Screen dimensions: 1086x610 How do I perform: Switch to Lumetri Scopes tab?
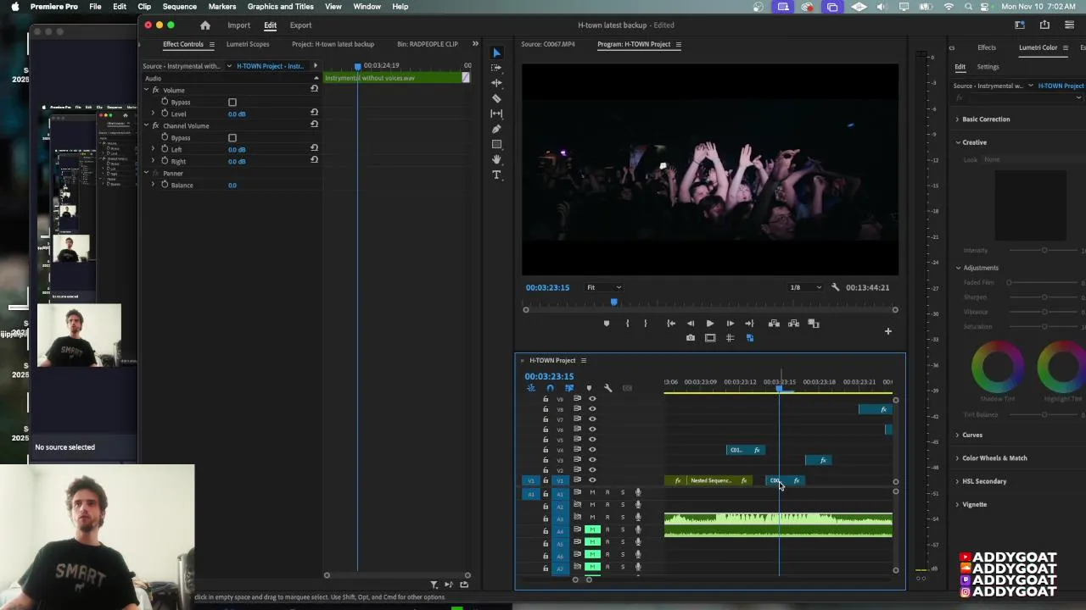248,44
